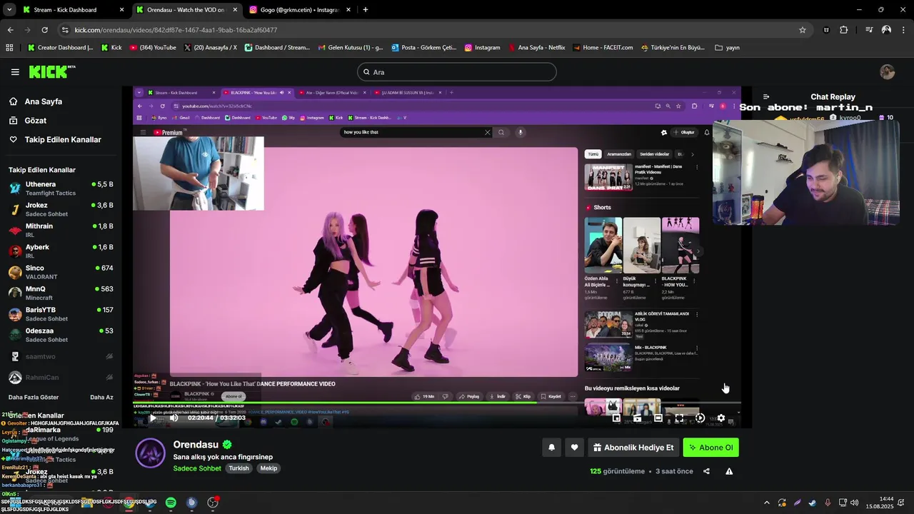914x514 pixels.
Task: Open BarisYTB channel in sidebar
Action: [x=61, y=314]
